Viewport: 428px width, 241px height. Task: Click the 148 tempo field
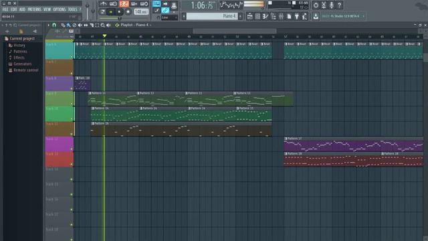141,12
